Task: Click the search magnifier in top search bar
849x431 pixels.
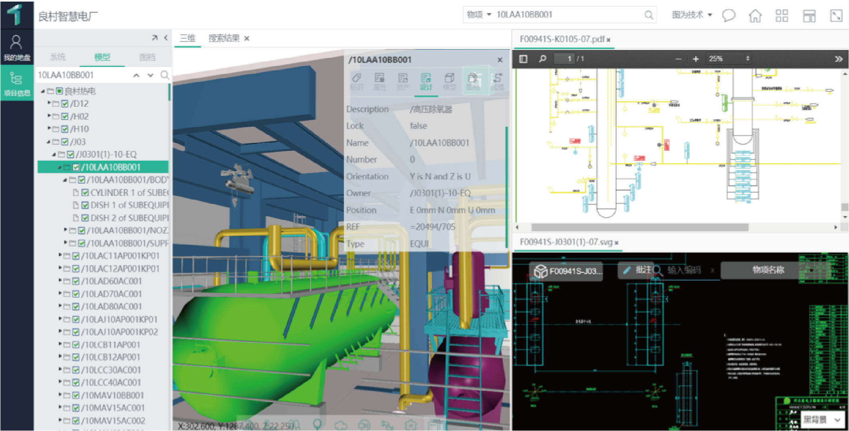Action: [649, 15]
